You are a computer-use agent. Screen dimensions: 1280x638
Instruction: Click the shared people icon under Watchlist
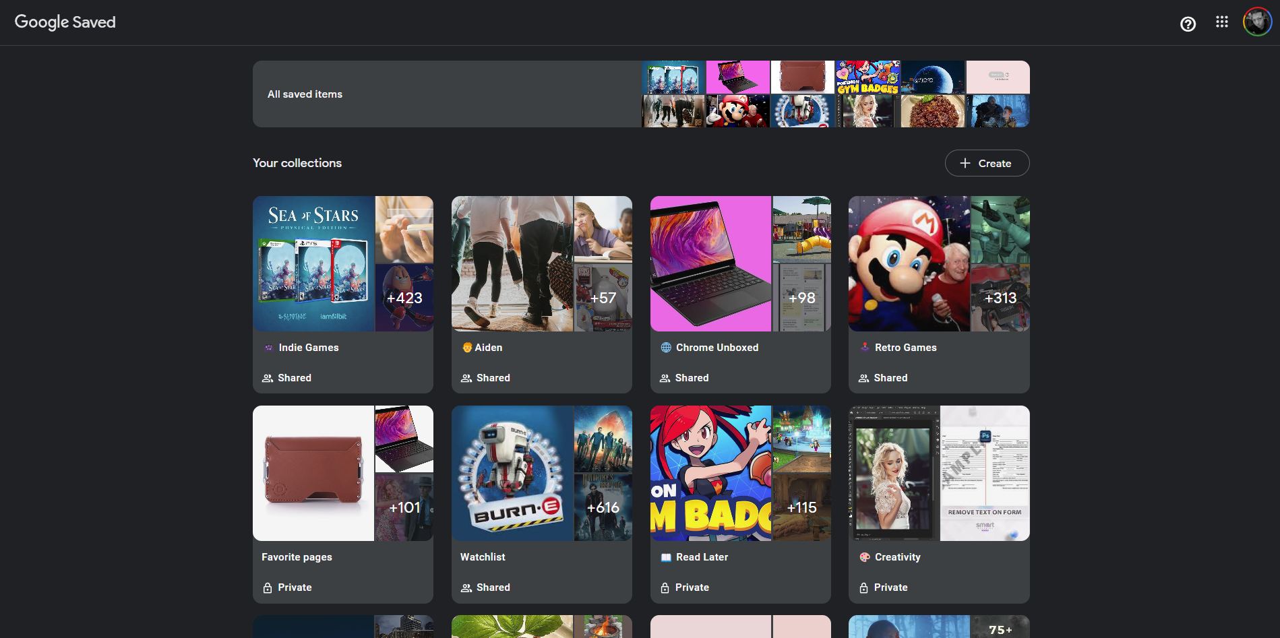point(466,588)
